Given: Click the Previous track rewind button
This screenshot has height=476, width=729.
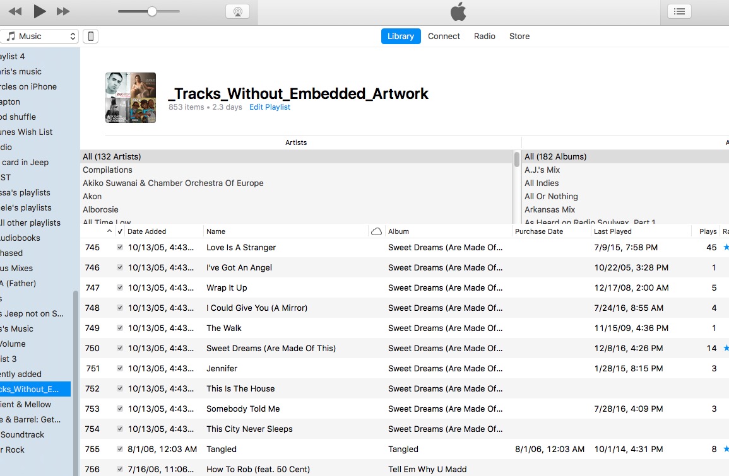Looking at the screenshot, I should pos(15,11).
